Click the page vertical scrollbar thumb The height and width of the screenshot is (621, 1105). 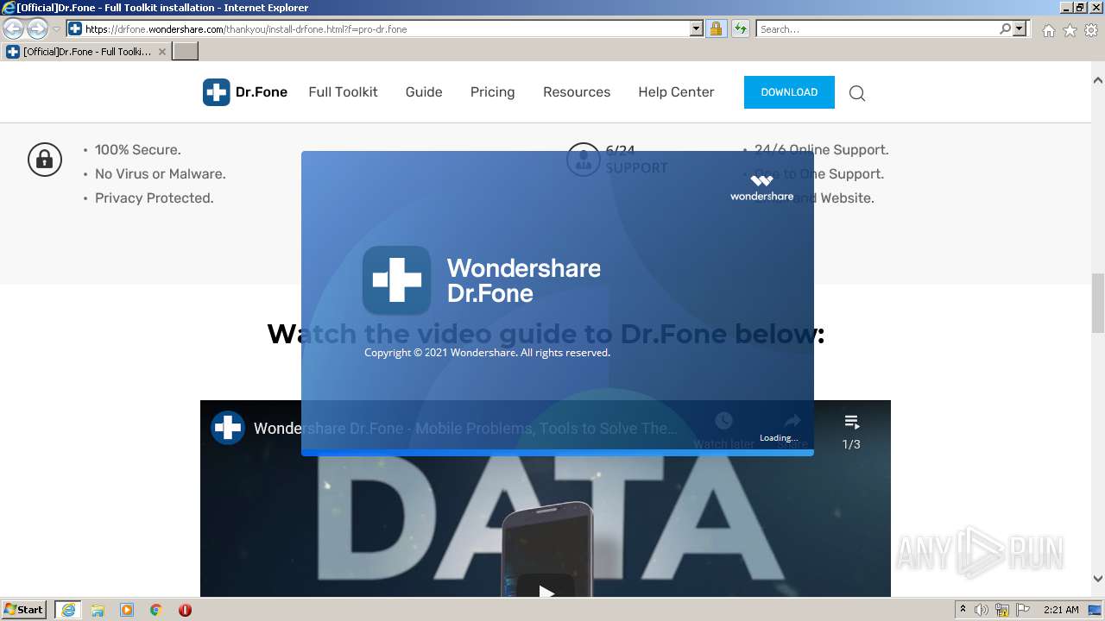tap(1098, 303)
